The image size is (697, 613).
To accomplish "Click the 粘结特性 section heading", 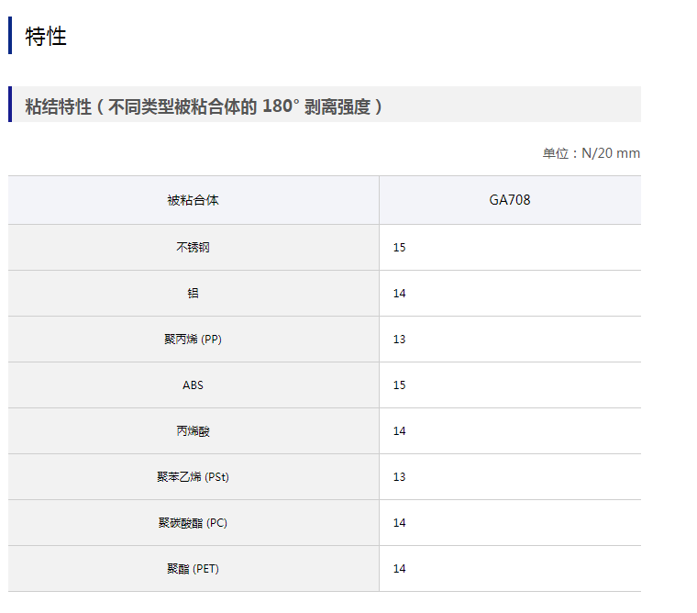I will click(203, 106).
